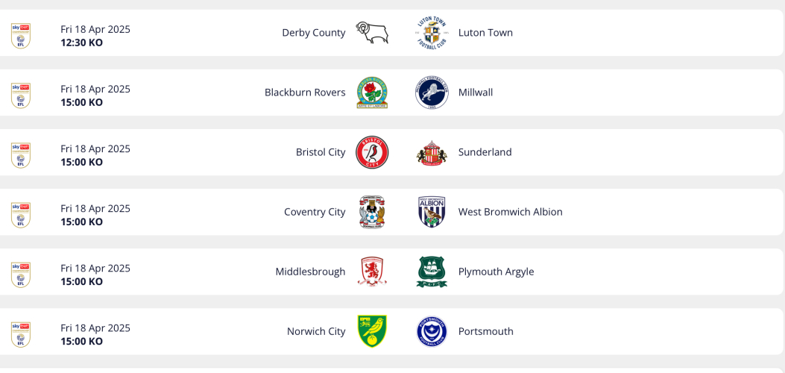Click the Sky Bet EFL logo in the Derby County row
785x373 pixels.
click(21, 35)
